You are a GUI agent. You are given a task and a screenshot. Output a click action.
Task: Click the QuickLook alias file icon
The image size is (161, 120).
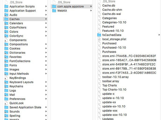6,103
